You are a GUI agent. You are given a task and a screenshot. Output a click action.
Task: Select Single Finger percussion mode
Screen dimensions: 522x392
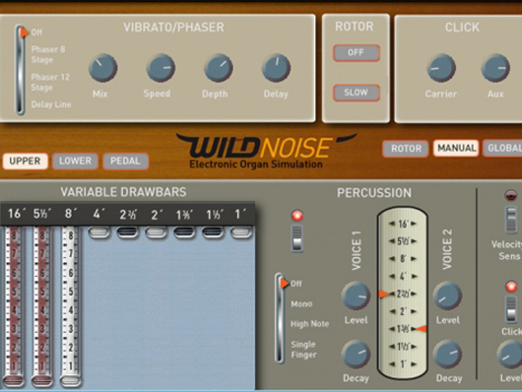303,350
